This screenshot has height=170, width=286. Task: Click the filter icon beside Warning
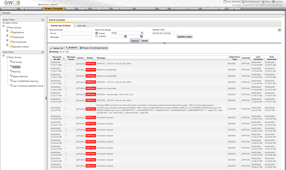point(11,71)
